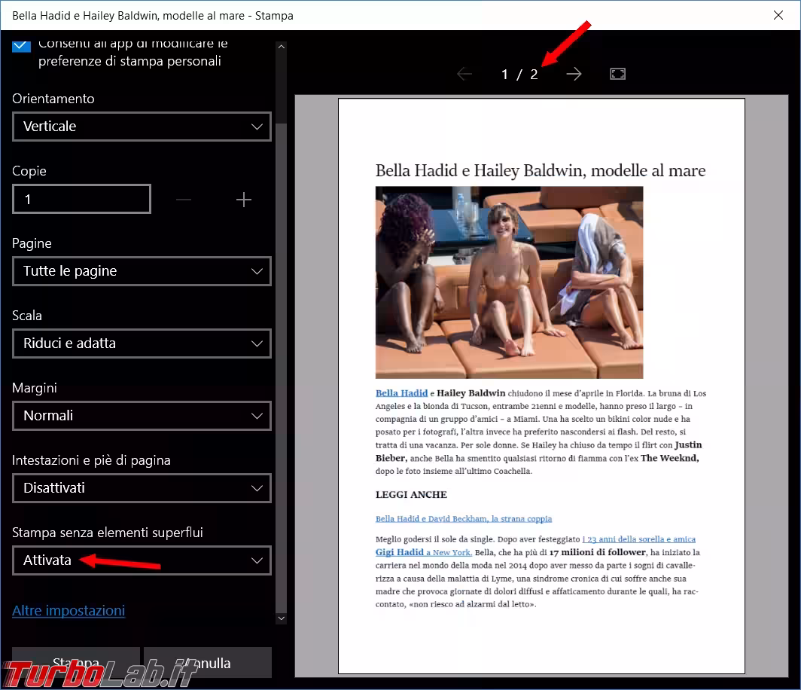Screen dimensions: 801x690
Task: Click the Annulla button to cancel
Action: coord(208,662)
